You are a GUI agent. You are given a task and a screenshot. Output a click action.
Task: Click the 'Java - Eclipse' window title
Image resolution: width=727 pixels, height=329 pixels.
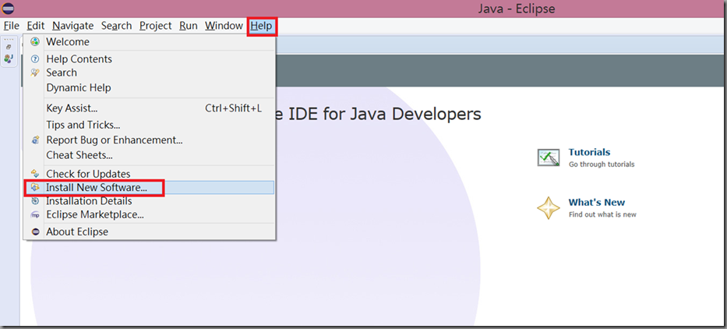517,9
